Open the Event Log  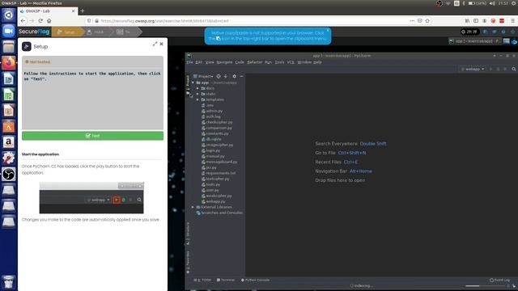pyautogui.click(x=500, y=280)
